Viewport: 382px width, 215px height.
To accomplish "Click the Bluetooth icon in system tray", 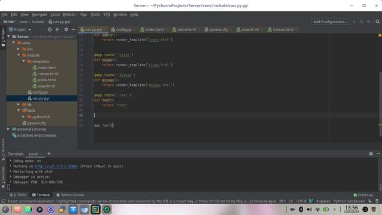I will 301,210.
